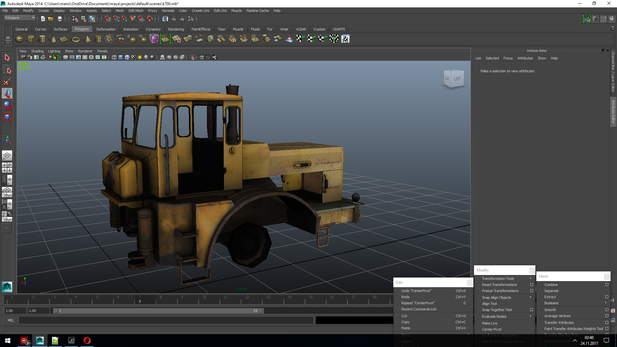This screenshot has width=617, height=347.
Task: Click Separate in the Mesh menu
Action: tap(551, 291)
